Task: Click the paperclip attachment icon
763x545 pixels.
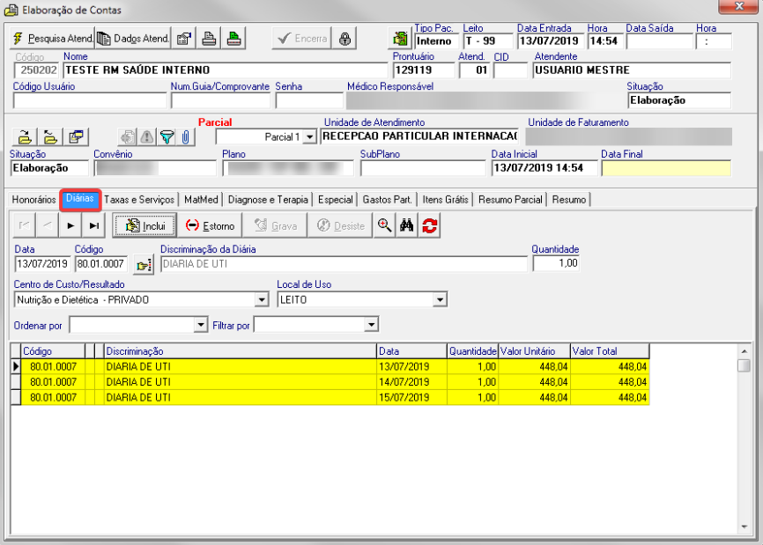Action: [185, 137]
